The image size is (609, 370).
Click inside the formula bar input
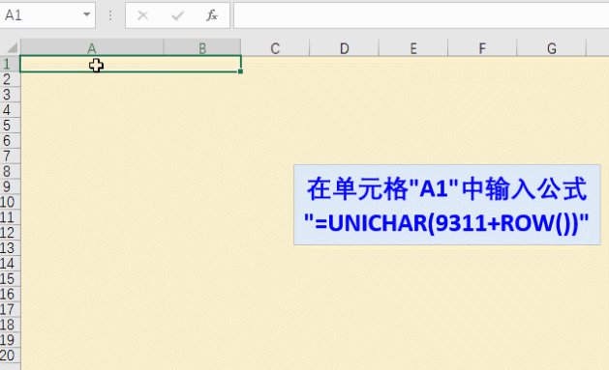421,15
